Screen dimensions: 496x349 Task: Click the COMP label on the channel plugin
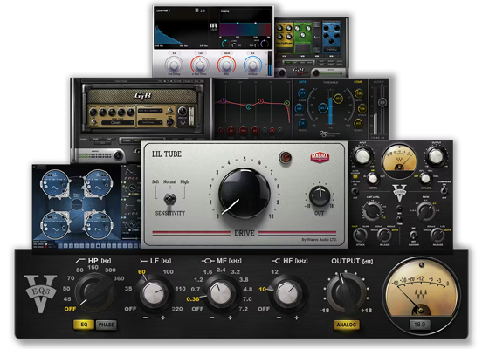click(358, 82)
